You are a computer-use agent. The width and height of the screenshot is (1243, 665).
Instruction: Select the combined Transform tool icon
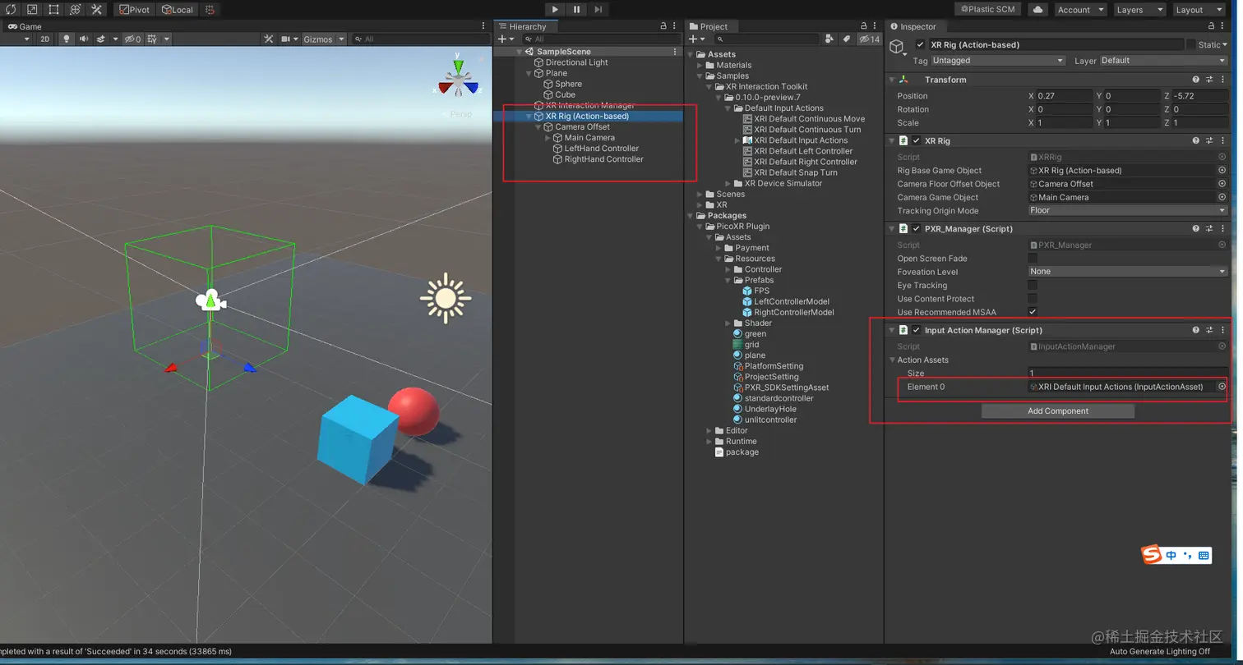point(75,10)
